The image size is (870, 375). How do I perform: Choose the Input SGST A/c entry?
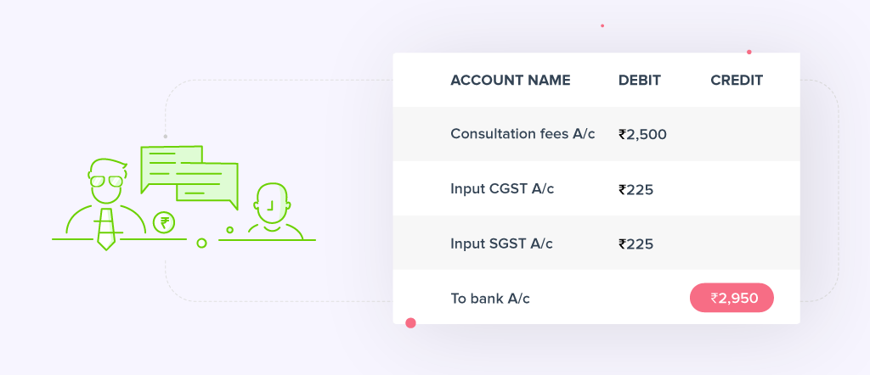[501, 243]
